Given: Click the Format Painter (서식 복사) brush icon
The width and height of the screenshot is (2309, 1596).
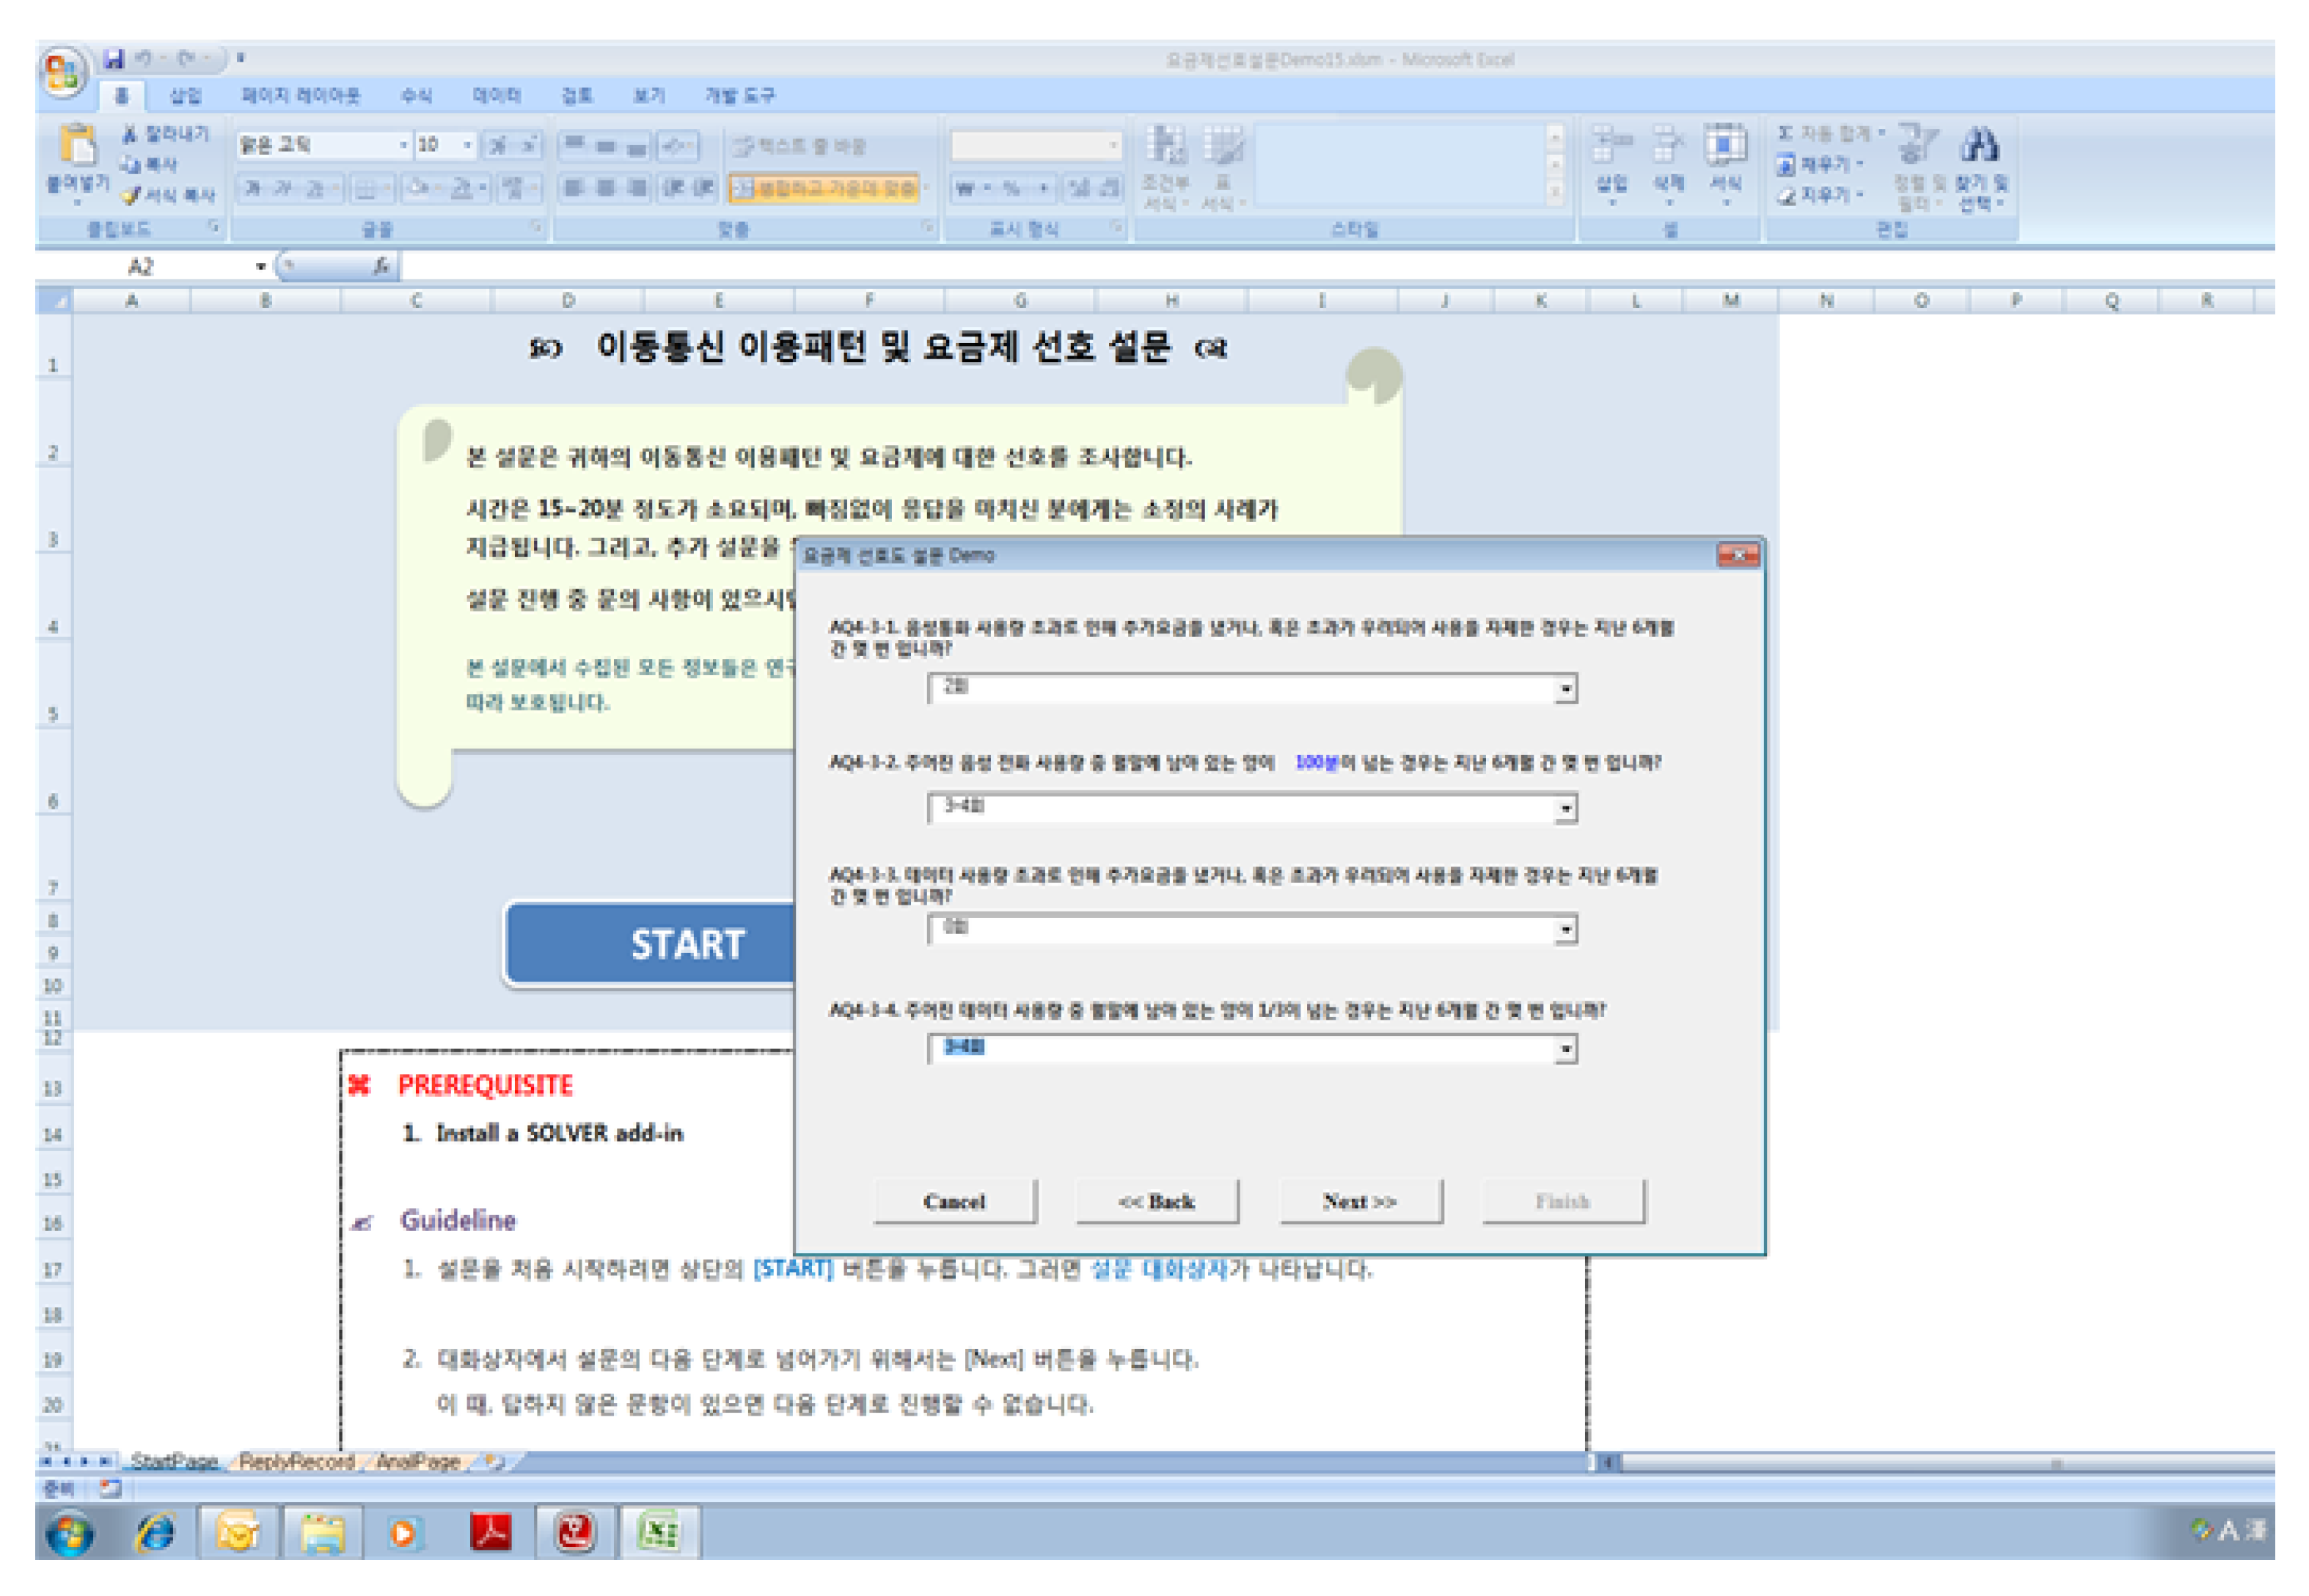Looking at the screenshot, I should pos(131,195).
